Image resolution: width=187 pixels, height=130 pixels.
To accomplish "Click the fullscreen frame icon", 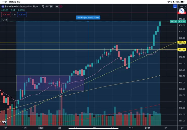I will (x=175, y=6).
